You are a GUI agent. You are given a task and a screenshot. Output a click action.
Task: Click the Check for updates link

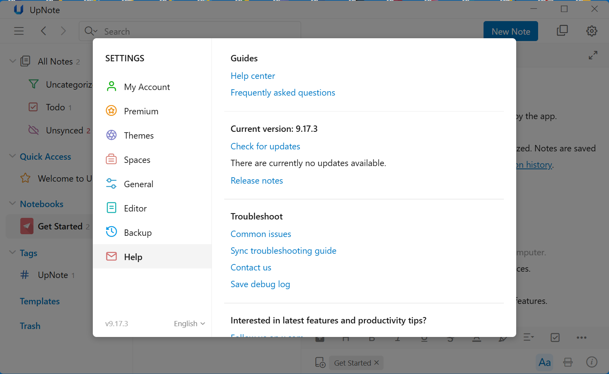point(265,146)
